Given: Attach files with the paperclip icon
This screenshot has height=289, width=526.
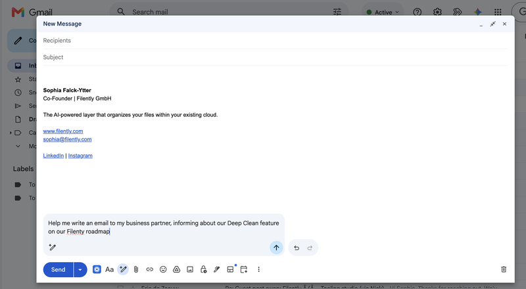Looking at the screenshot, I should coord(136,269).
